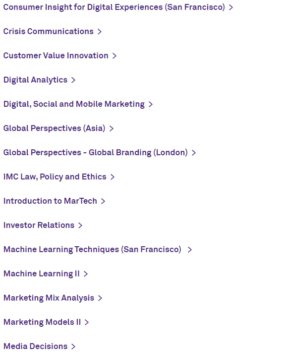
Task: Open the Marketing Mix Analysis course
Action: pyautogui.click(x=49, y=298)
